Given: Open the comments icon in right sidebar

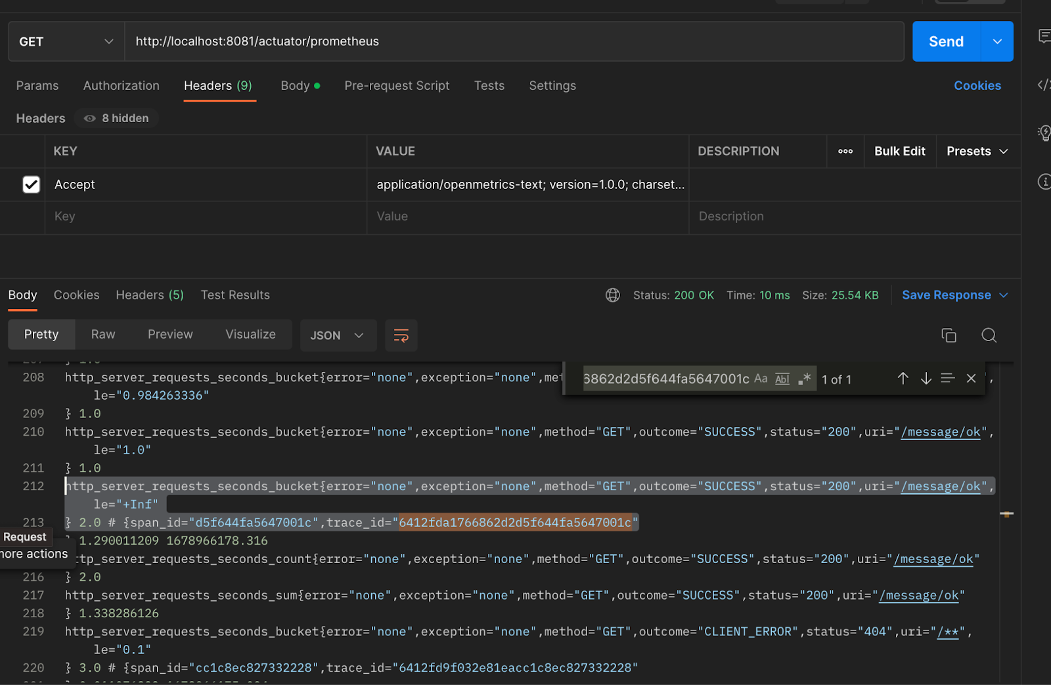Looking at the screenshot, I should tap(1044, 36).
